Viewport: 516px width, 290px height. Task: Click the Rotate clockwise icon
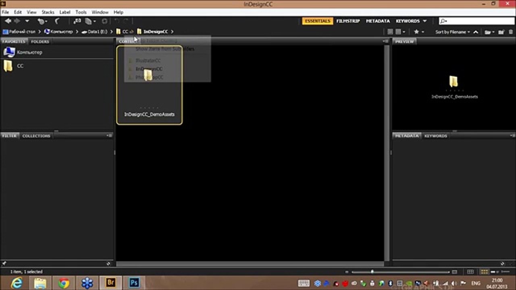(x=126, y=21)
